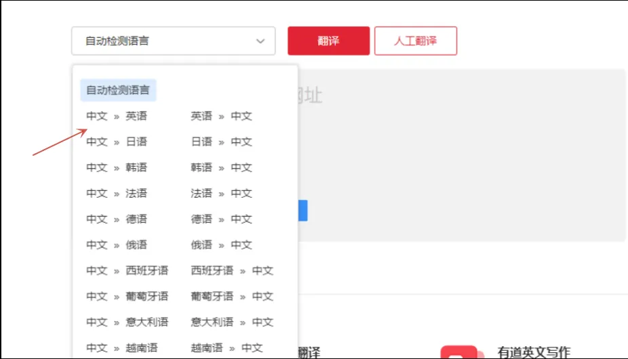
Task: Open the 自动检测语言 language dropdown
Action: pos(173,41)
